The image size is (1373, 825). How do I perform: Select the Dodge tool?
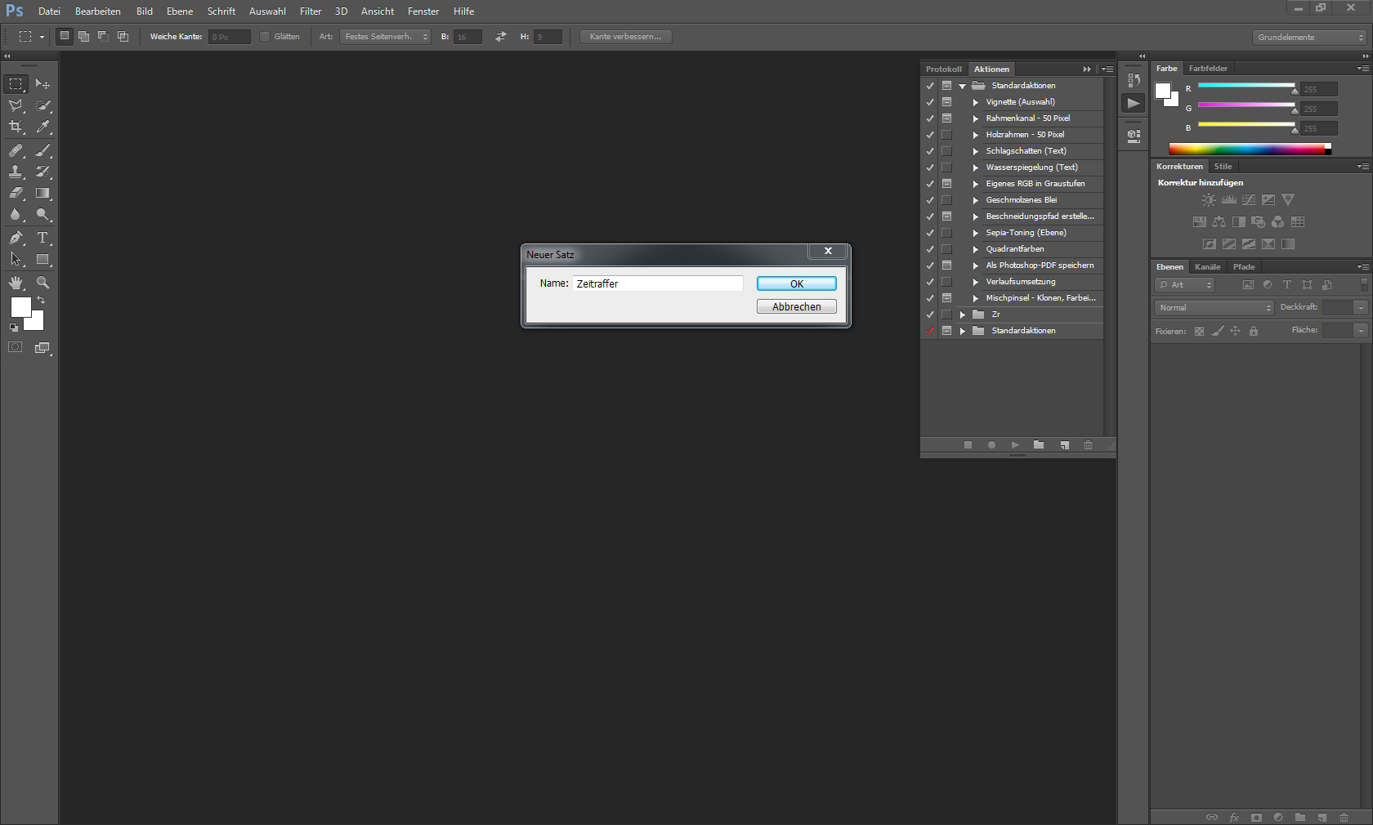click(x=42, y=214)
